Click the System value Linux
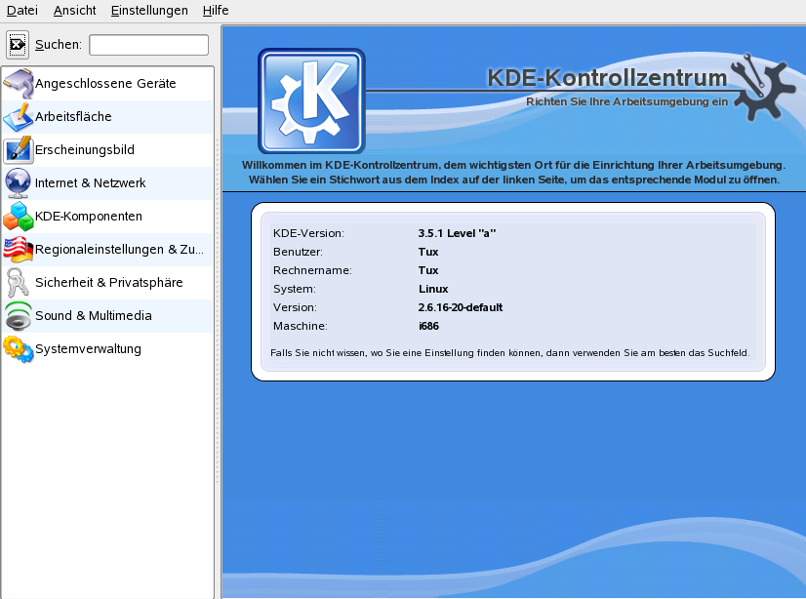Screen dimensions: 806x599 (x=433, y=289)
